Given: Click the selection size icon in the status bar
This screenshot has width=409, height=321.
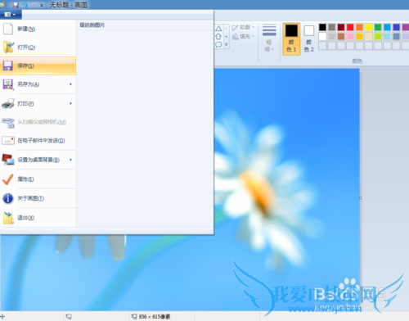Looking at the screenshot, I should point(69,317).
